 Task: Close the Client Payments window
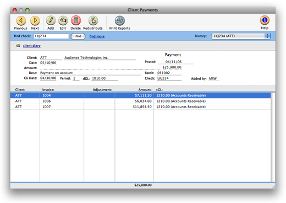15,10
